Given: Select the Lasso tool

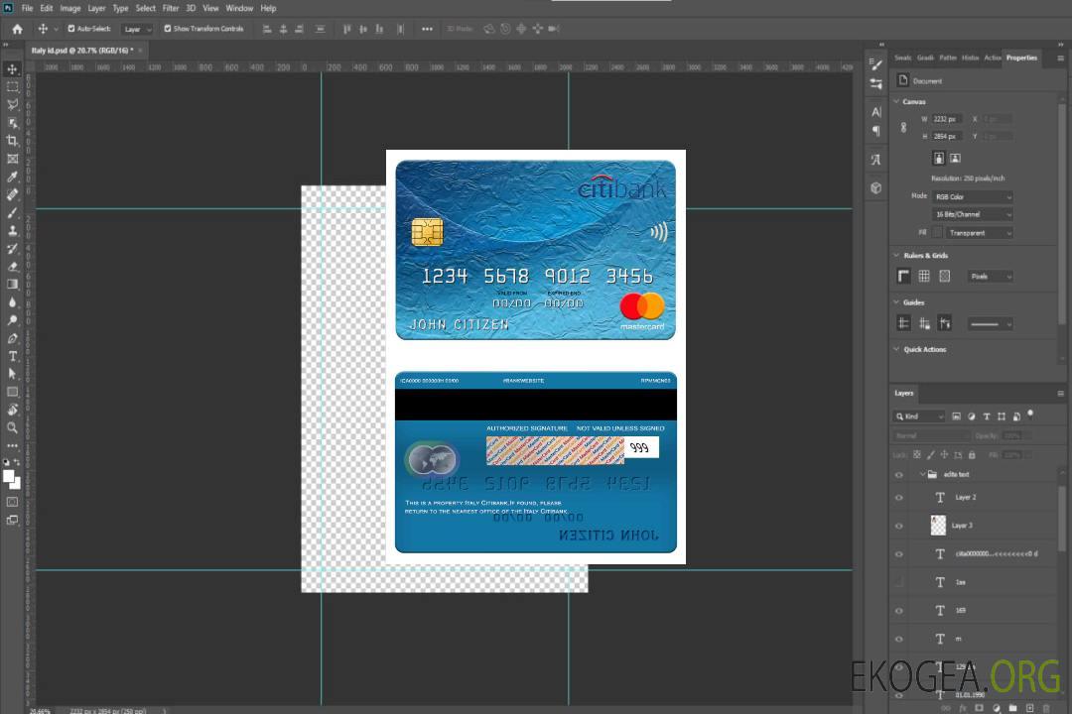Looking at the screenshot, I should point(12,104).
